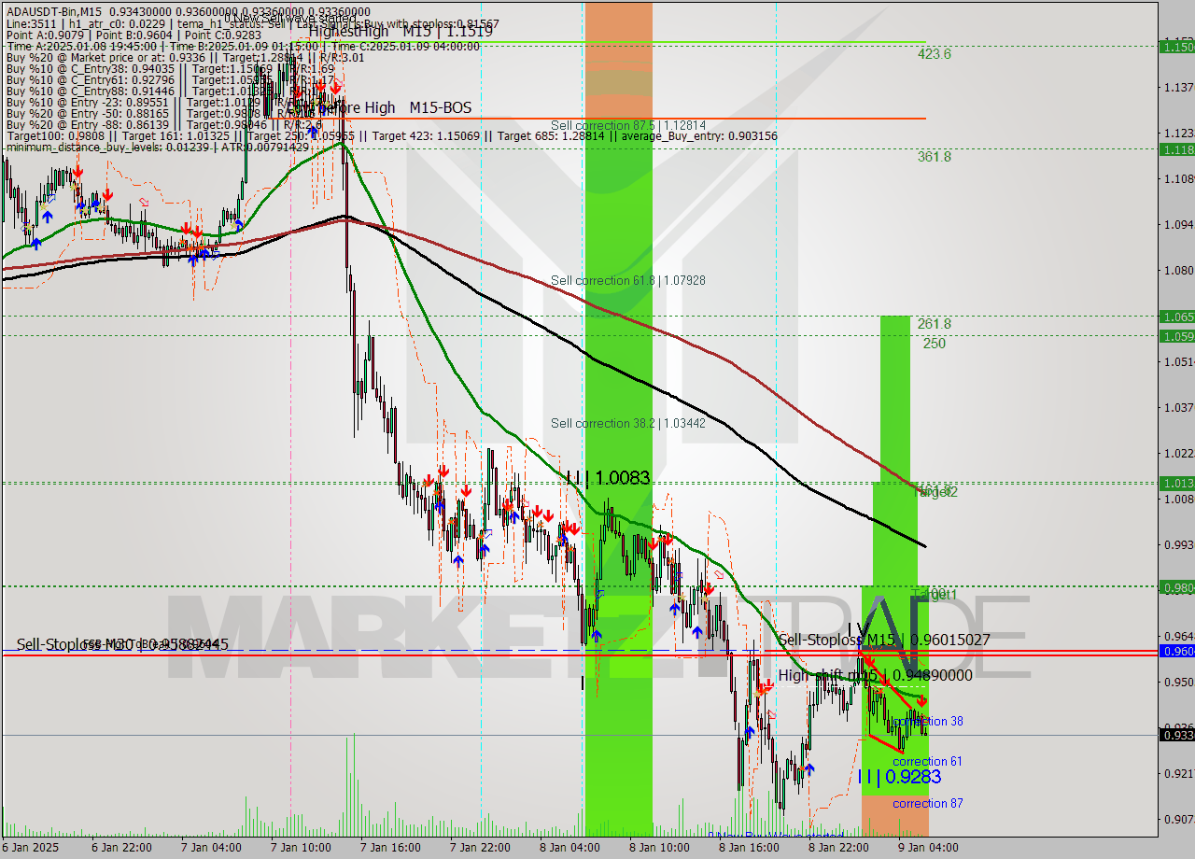The width and height of the screenshot is (1195, 859).
Task: Click the 7 Jan 04:00 time axis label
Action: tap(211, 848)
